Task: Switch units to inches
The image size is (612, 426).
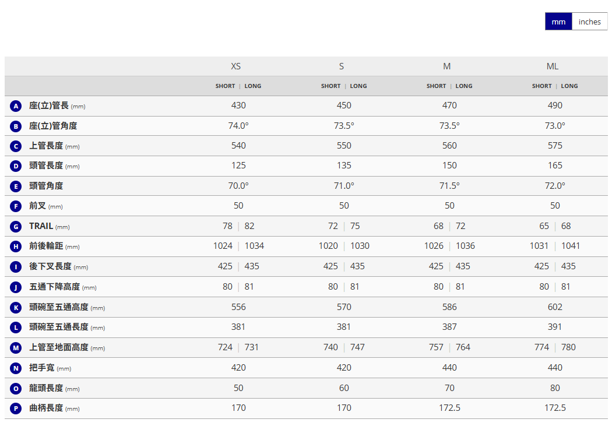Action: 589,22
